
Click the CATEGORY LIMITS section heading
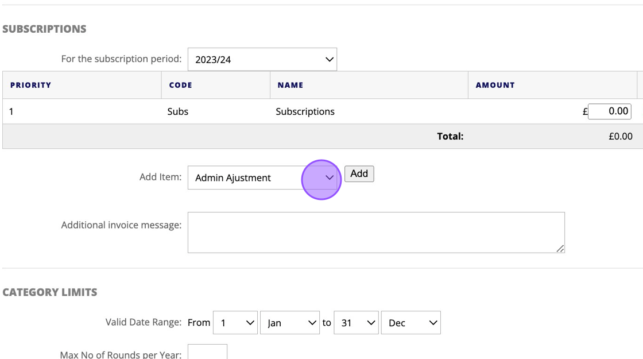pyautogui.click(x=50, y=292)
